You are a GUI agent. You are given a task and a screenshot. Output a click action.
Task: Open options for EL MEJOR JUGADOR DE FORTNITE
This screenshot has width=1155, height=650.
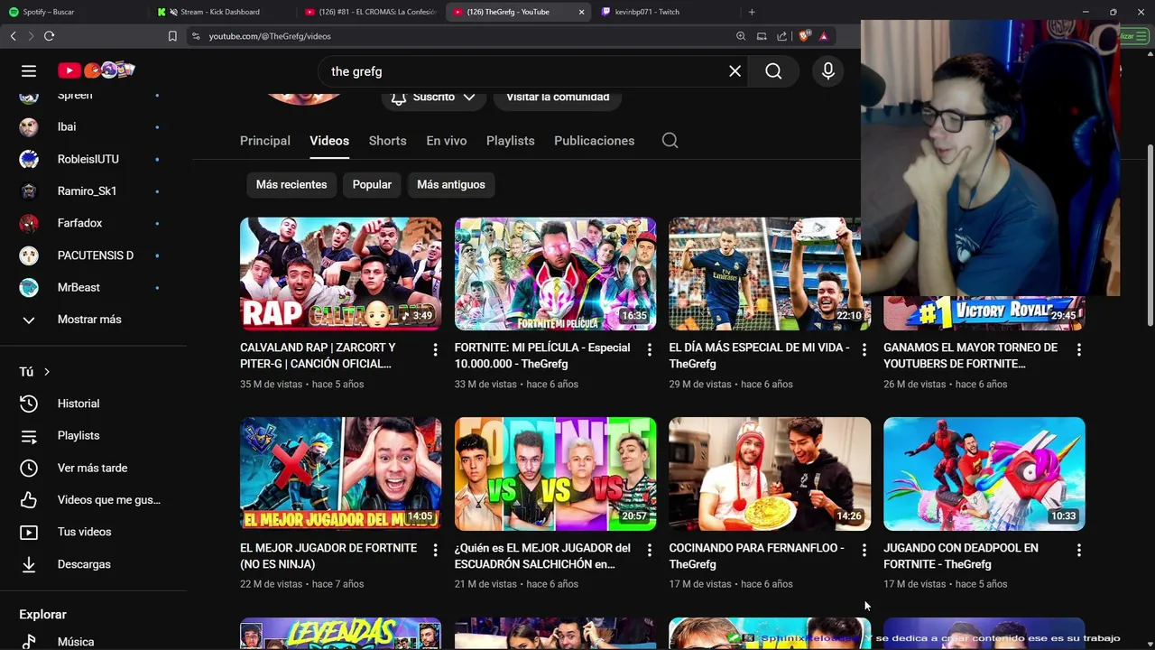pos(435,550)
